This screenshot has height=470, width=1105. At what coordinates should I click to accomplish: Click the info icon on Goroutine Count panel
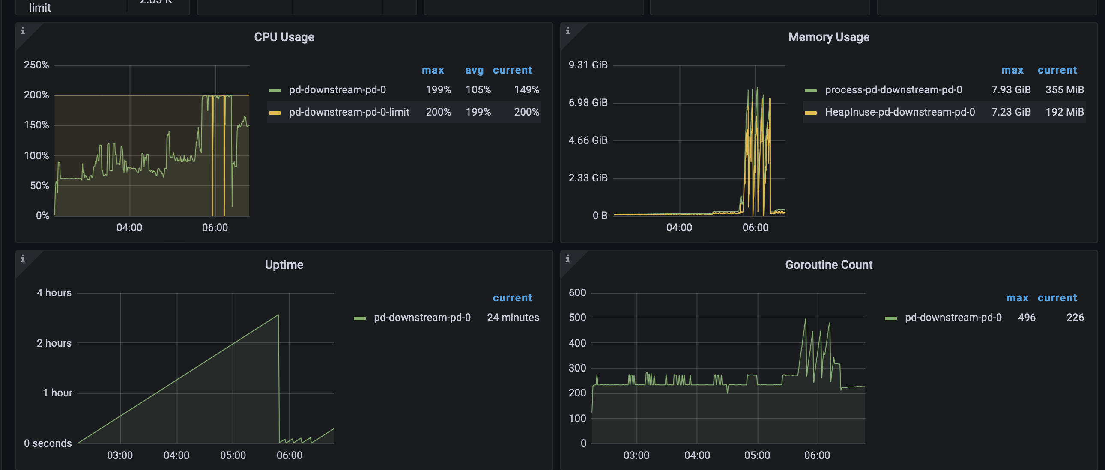[x=568, y=259]
